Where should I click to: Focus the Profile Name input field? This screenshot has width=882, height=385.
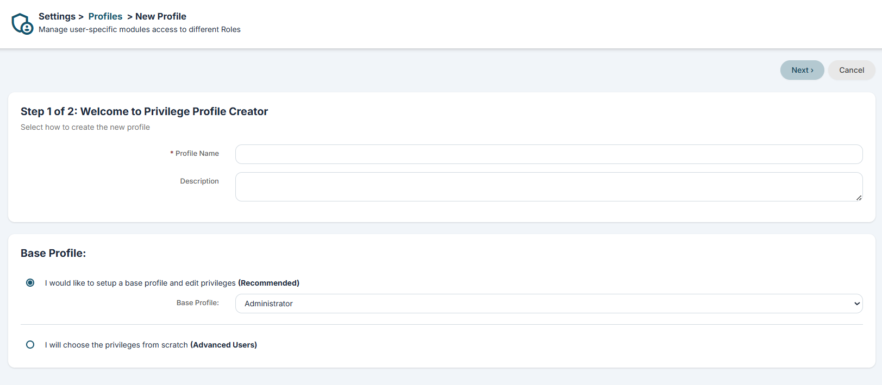point(549,154)
